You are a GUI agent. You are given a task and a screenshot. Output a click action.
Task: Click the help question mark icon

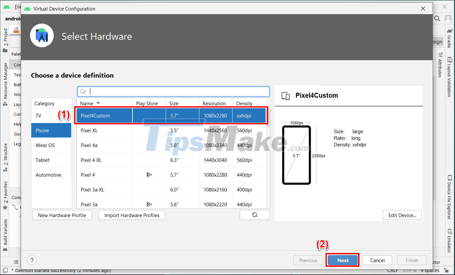tap(32, 260)
